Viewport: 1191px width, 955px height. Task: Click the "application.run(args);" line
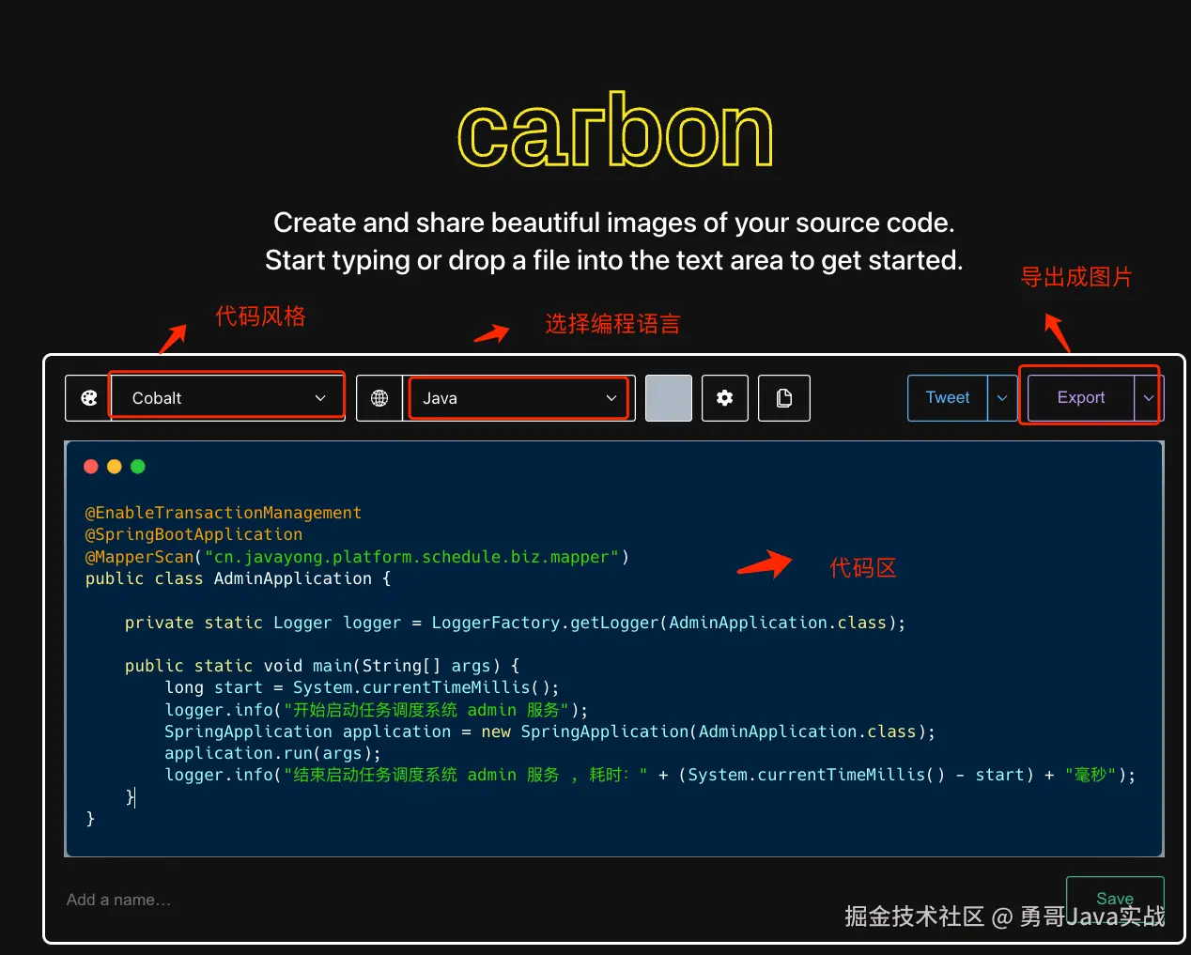[x=272, y=753]
